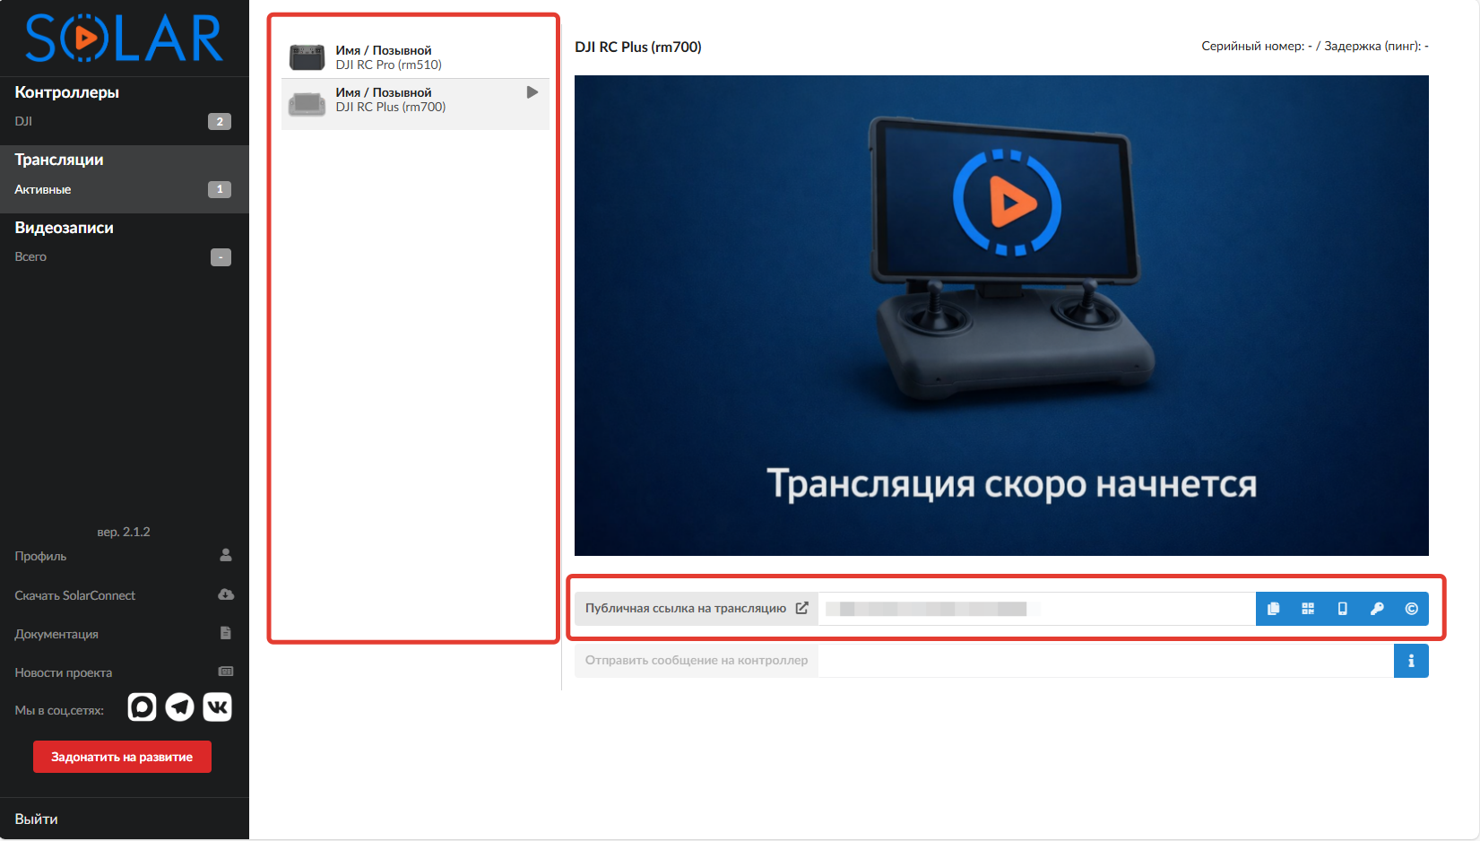
Task: Show the QR code for the stream
Action: pos(1308,609)
